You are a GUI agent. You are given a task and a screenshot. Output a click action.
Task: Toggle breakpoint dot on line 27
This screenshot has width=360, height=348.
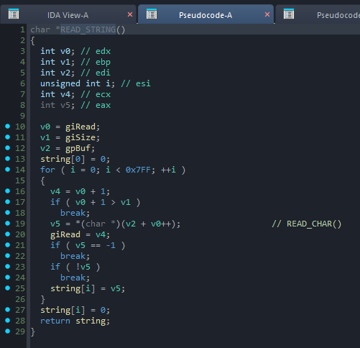7,309
